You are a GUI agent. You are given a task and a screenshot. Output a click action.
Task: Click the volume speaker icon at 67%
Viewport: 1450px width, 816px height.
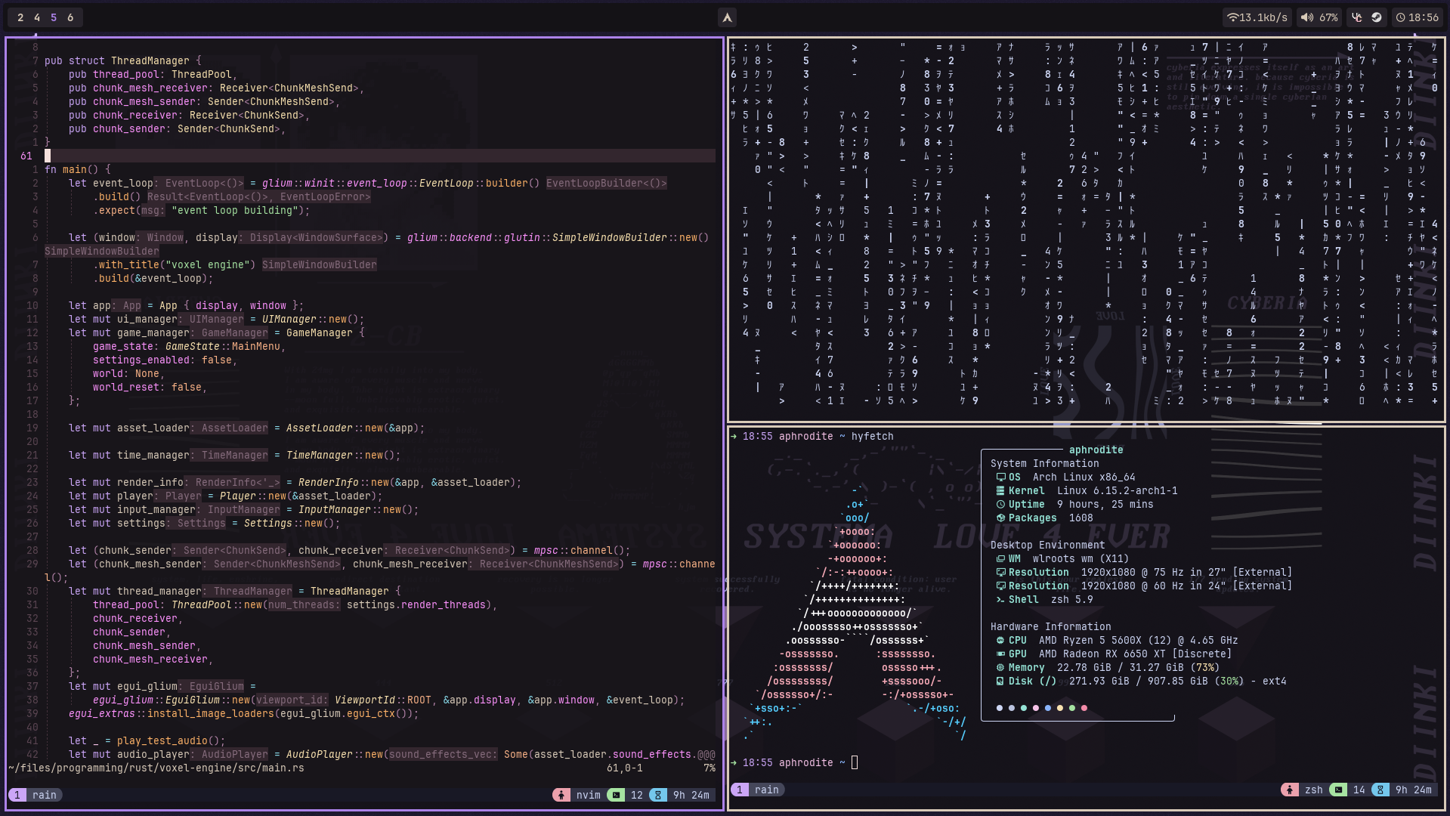1307,17
